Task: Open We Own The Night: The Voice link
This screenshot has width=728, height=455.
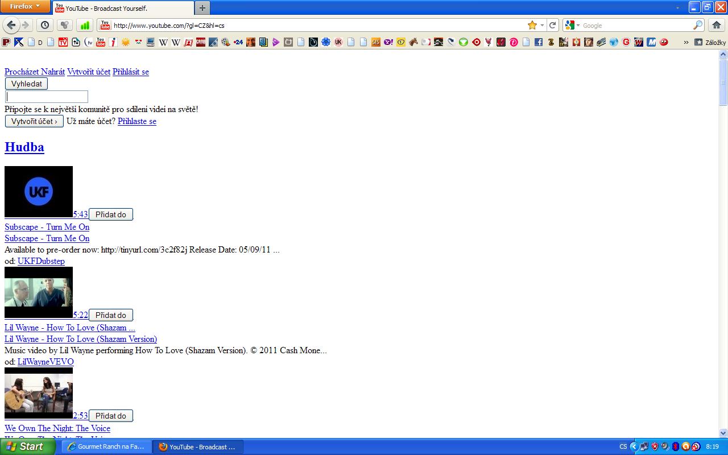Action: click(x=57, y=428)
